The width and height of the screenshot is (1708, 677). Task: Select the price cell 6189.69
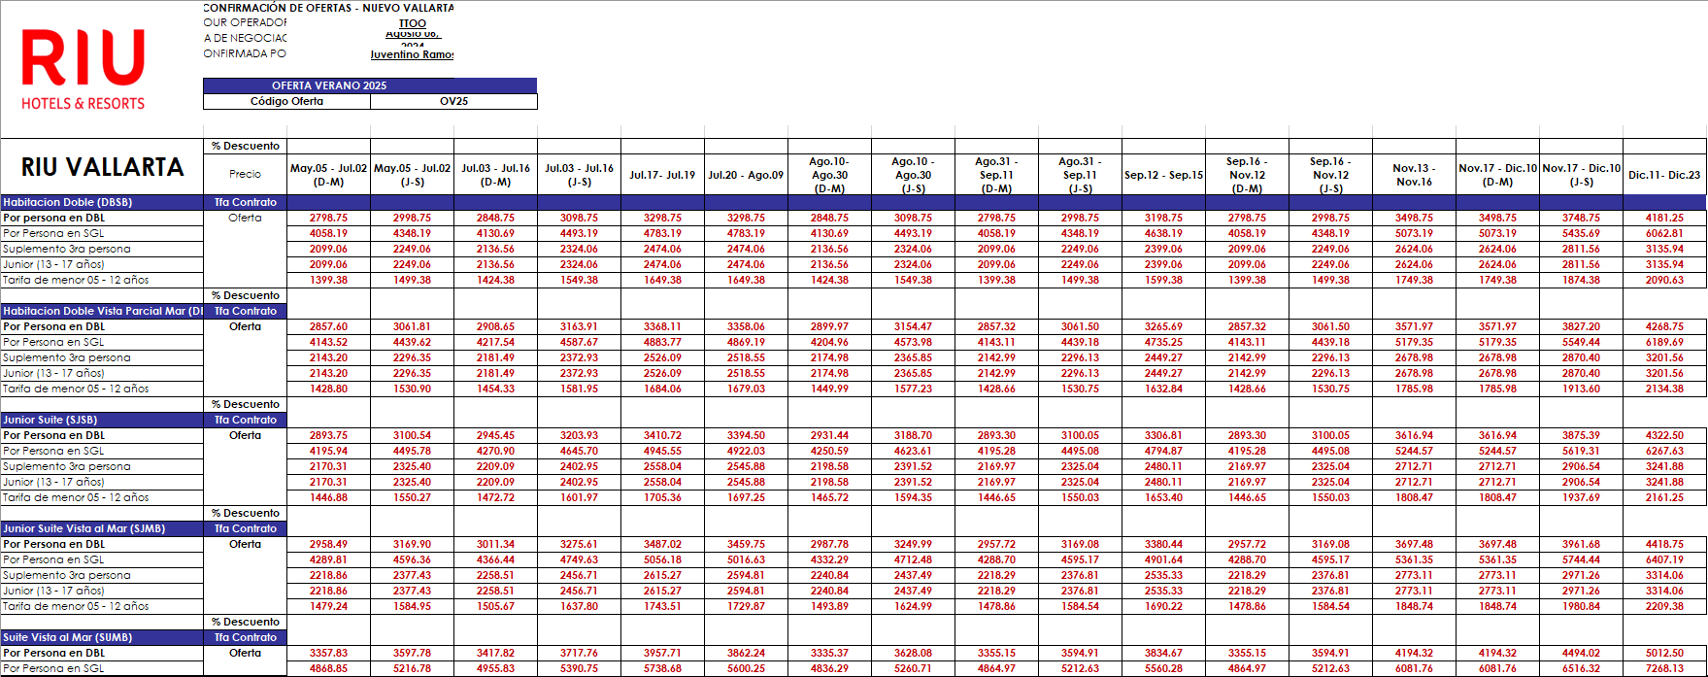coord(1664,342)
